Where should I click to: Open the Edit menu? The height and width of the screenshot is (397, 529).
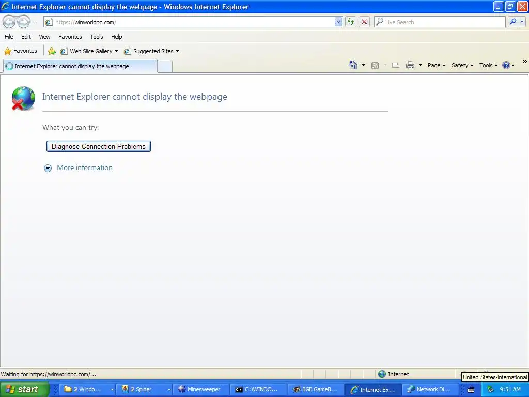click(x=26, y=37)
